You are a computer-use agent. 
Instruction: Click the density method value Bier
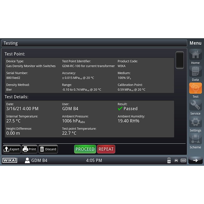[x=9, y=89]
